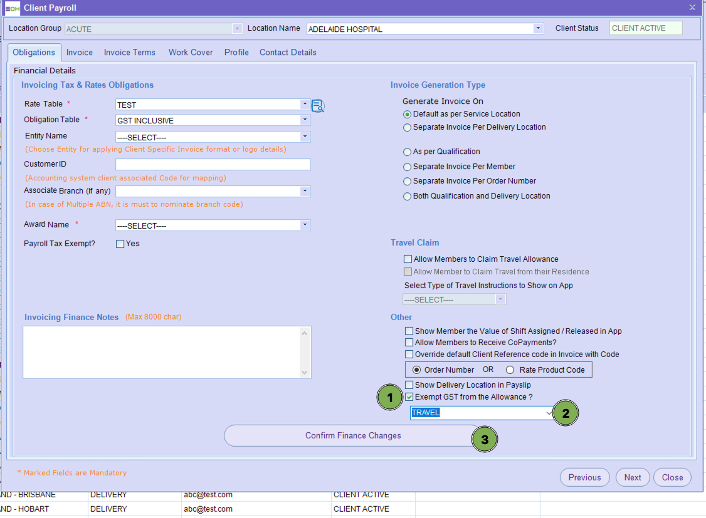Viewport: 706px width, 518px height.
Task: Enable Allow Members to Claim Travel Allowance
Action: [x=408, y=259]
